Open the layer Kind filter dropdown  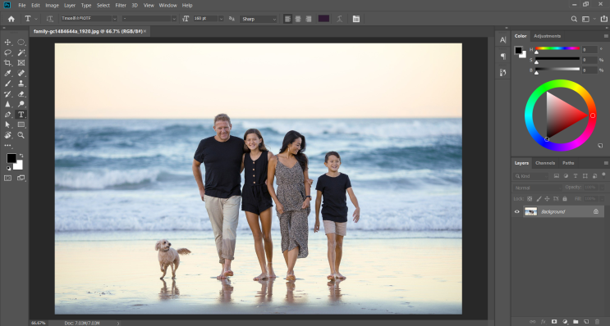point(530,176)
